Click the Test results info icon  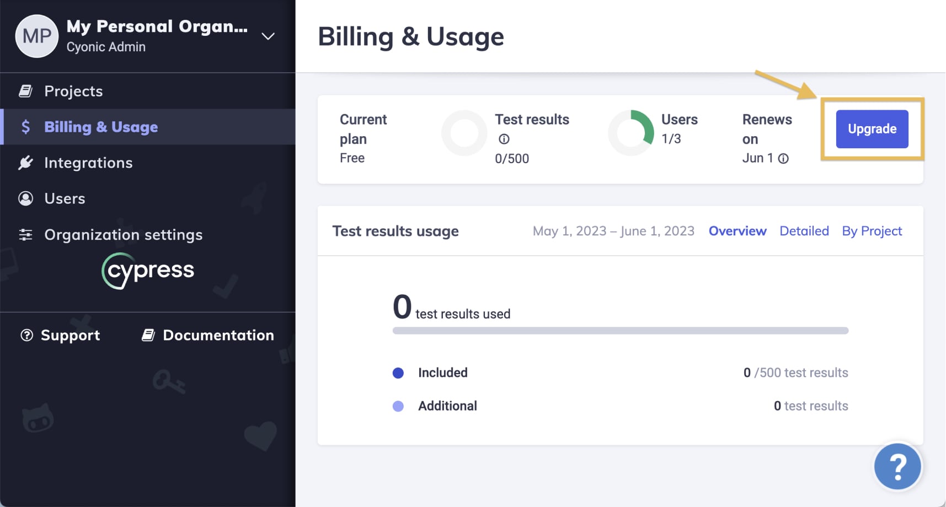(504, 139)
